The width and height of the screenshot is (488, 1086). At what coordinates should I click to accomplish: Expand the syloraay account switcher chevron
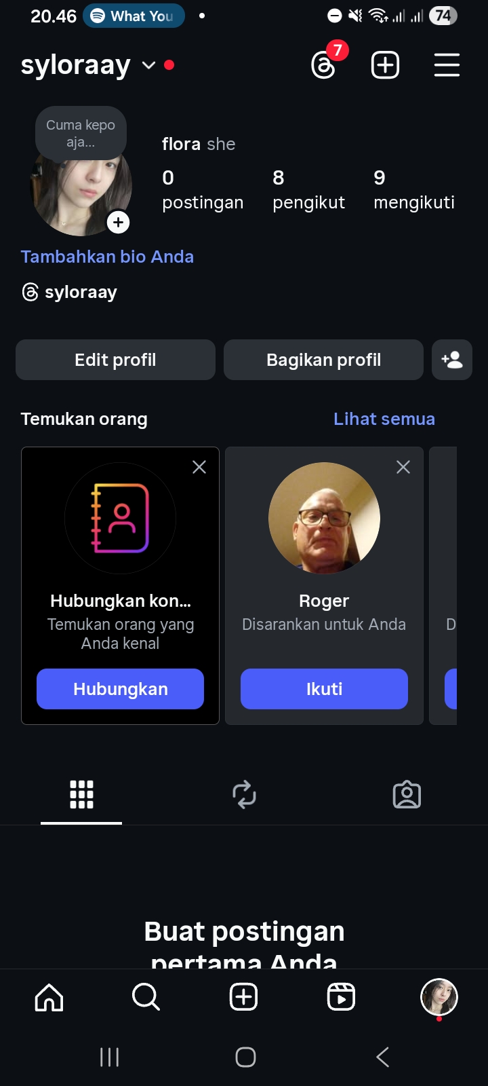pos(148,65)
